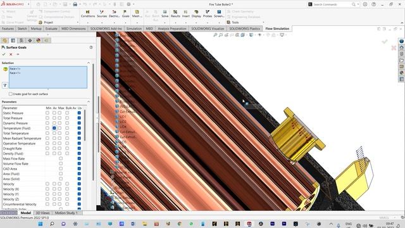The image size is (405, 228).
Task: Click the filter faces icon beside selection box
Action: (x=5, y=85)
